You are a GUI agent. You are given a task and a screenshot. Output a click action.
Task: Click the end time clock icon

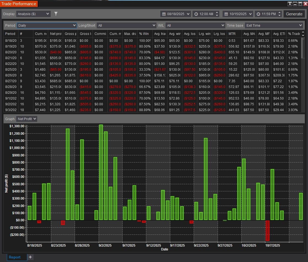click(x=258, y=14)
